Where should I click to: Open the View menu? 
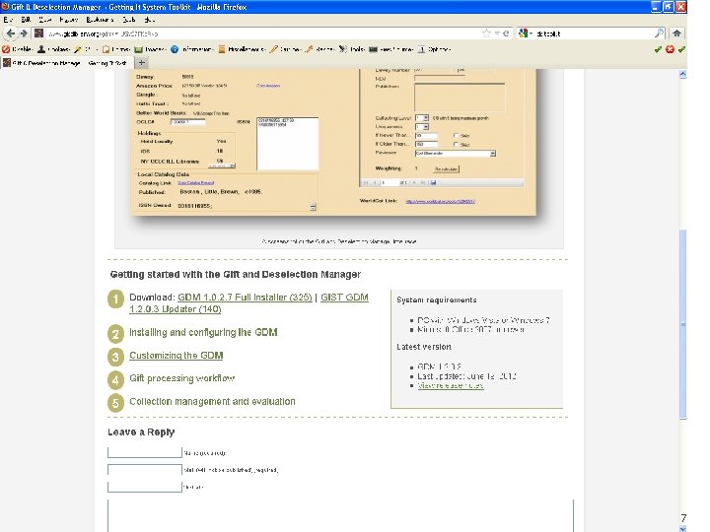[44, 20]
